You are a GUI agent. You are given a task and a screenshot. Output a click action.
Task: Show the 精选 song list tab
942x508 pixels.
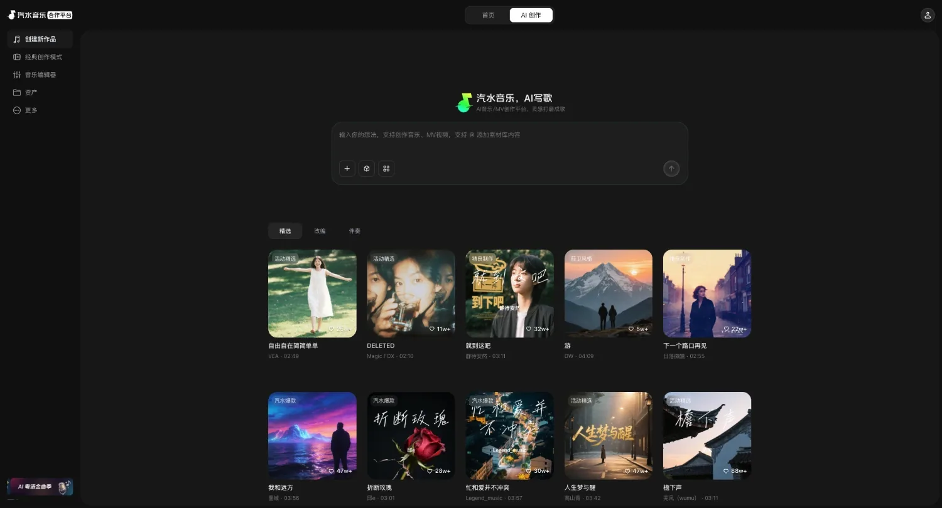coord(285,231)
